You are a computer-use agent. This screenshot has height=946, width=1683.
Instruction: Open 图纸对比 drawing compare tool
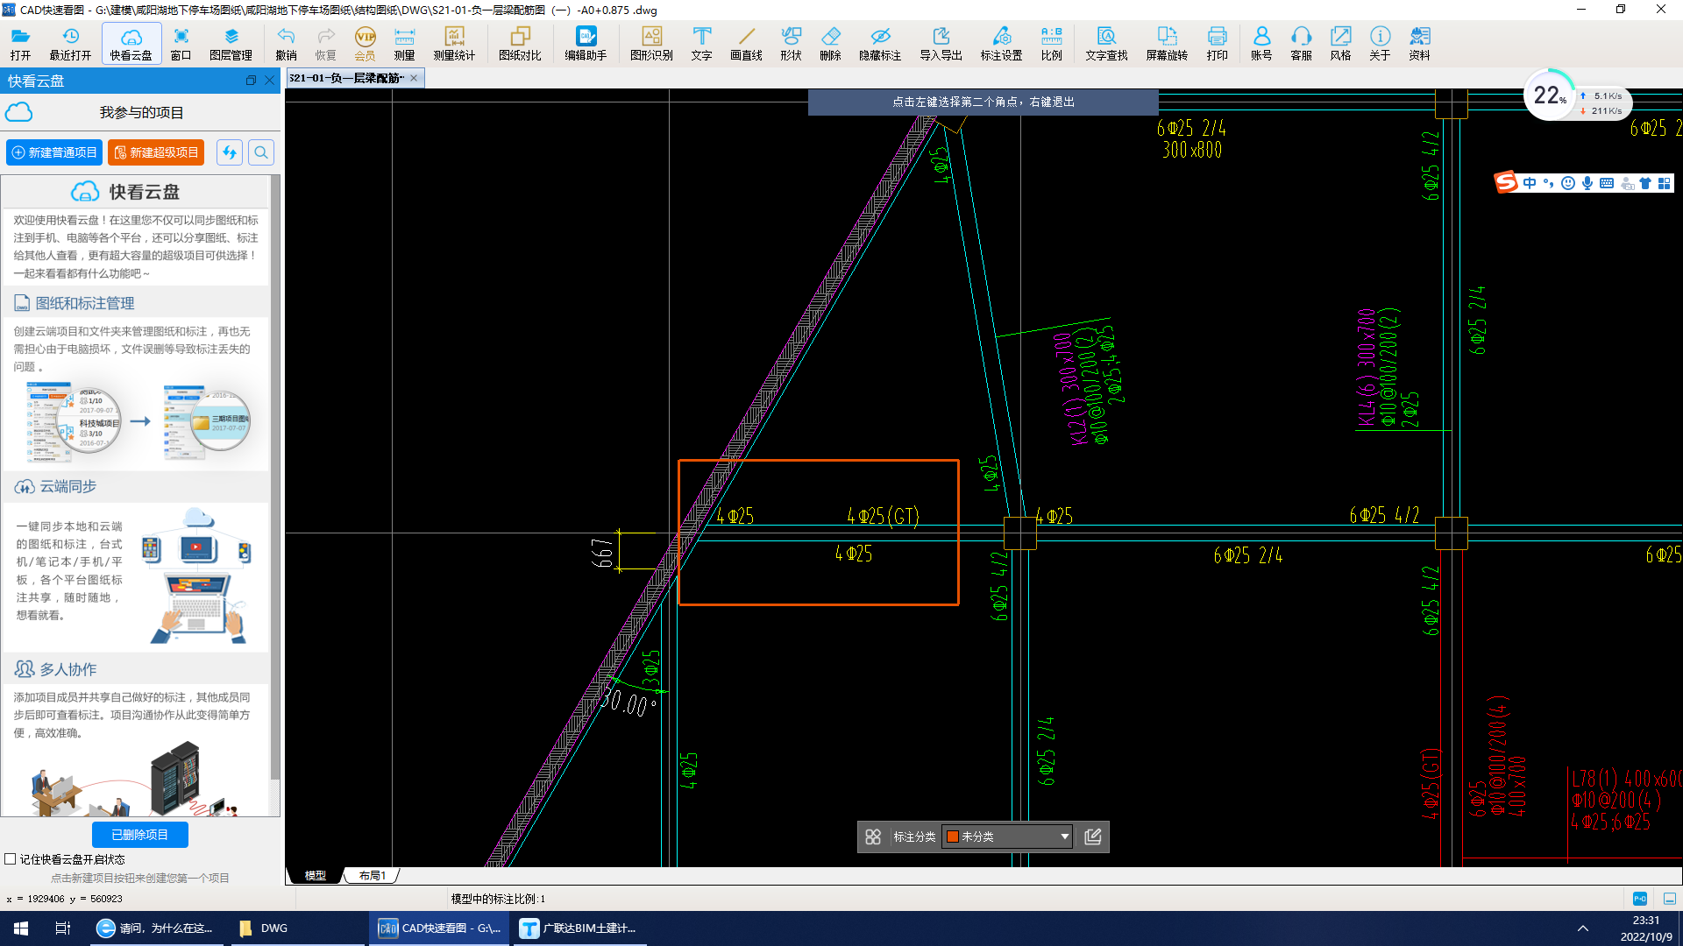click(x=520, y=43)
